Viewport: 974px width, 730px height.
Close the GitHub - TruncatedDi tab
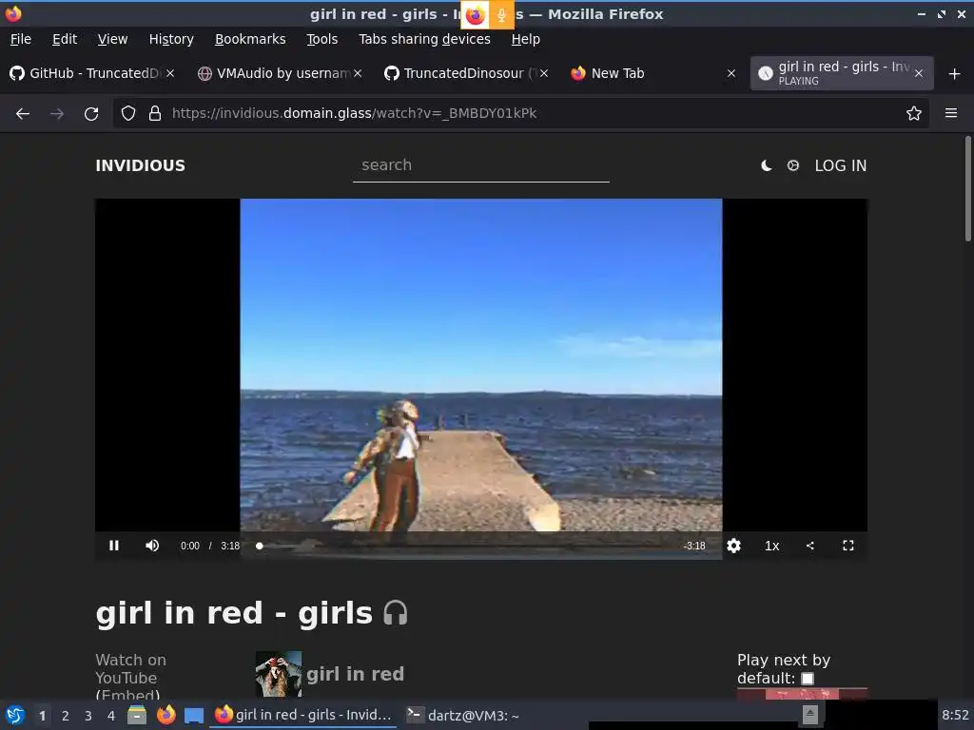170,73
